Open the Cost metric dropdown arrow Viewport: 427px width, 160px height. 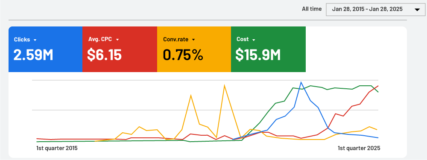pyautogui.click(x=254, y=40)
